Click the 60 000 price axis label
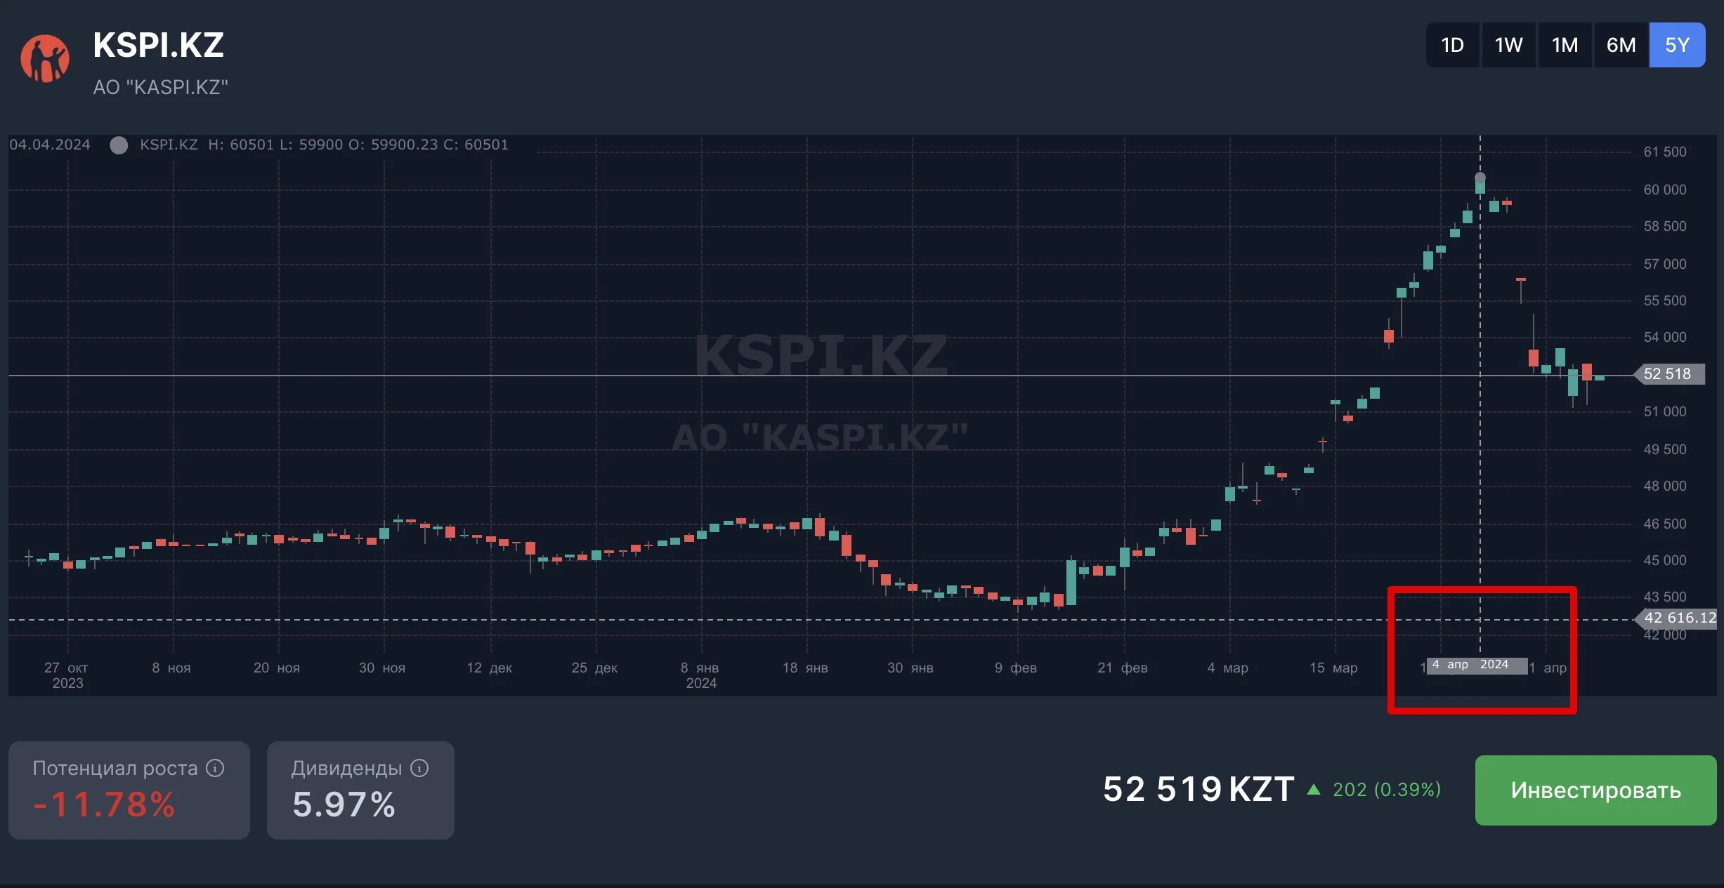Viewport: 1724px width, 888px height. 1664,190
